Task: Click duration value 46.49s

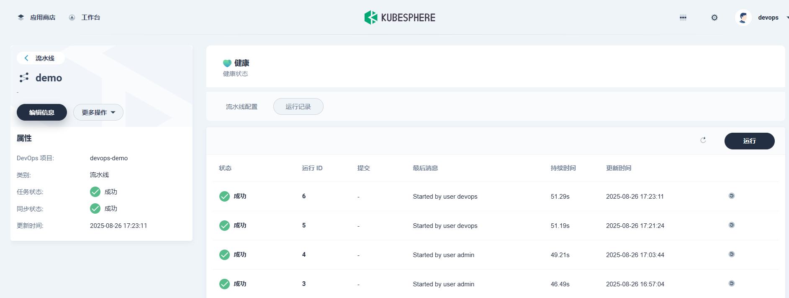Action: pos(560,284)
